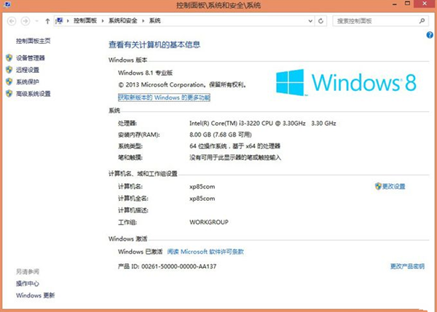Open 获取新版本的 Windows 的更多功能 link

click(x=164, y=97)
